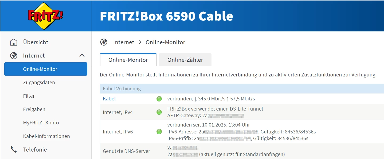The image size is (384, 159).
Task: Click the IPv6-Adresse line
Action: (241, 132)
